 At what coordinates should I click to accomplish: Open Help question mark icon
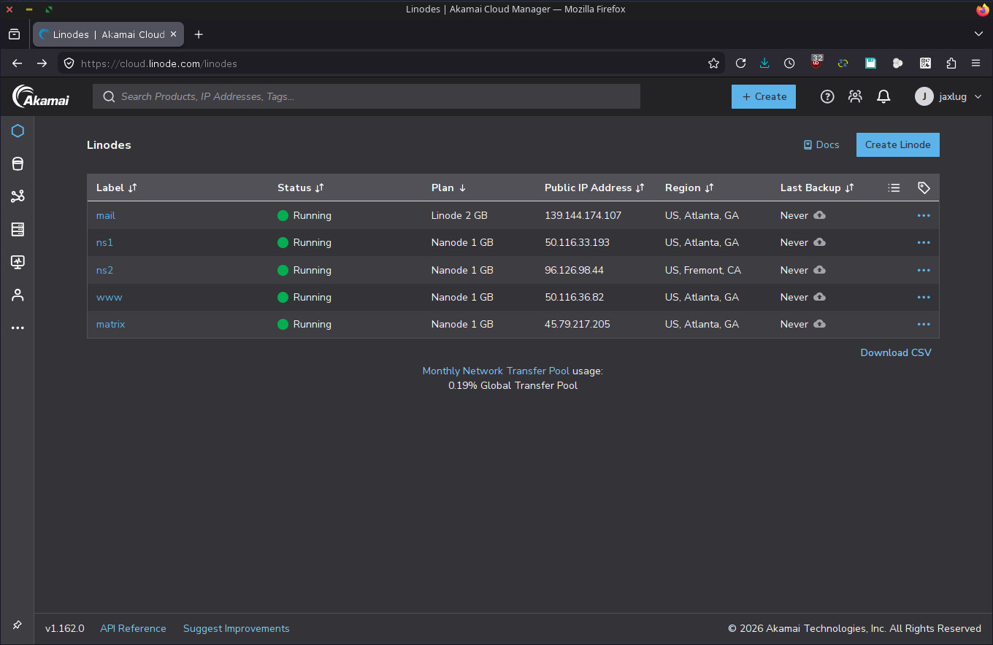pyautogui.click(x=827, y=96)
